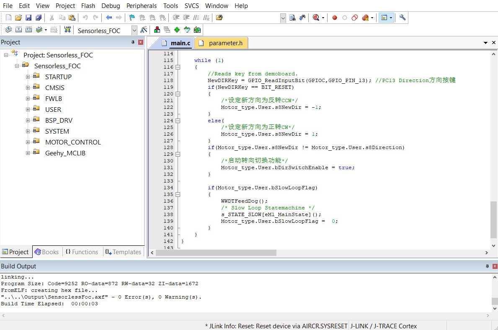Image resolution: width=498 pixels, height=330 pixels.
Task: Collapse the code block at line 135
Action: click(x=178, y=194)
